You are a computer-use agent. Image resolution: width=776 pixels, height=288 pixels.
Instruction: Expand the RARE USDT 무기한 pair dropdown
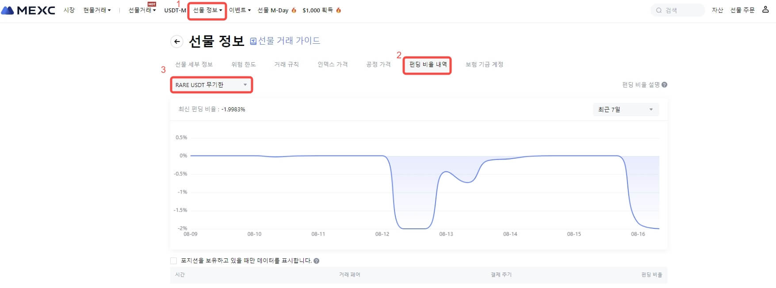pos(211,85)
